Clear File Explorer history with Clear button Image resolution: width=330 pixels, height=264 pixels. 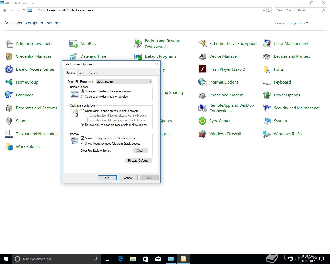coord(140,151)
